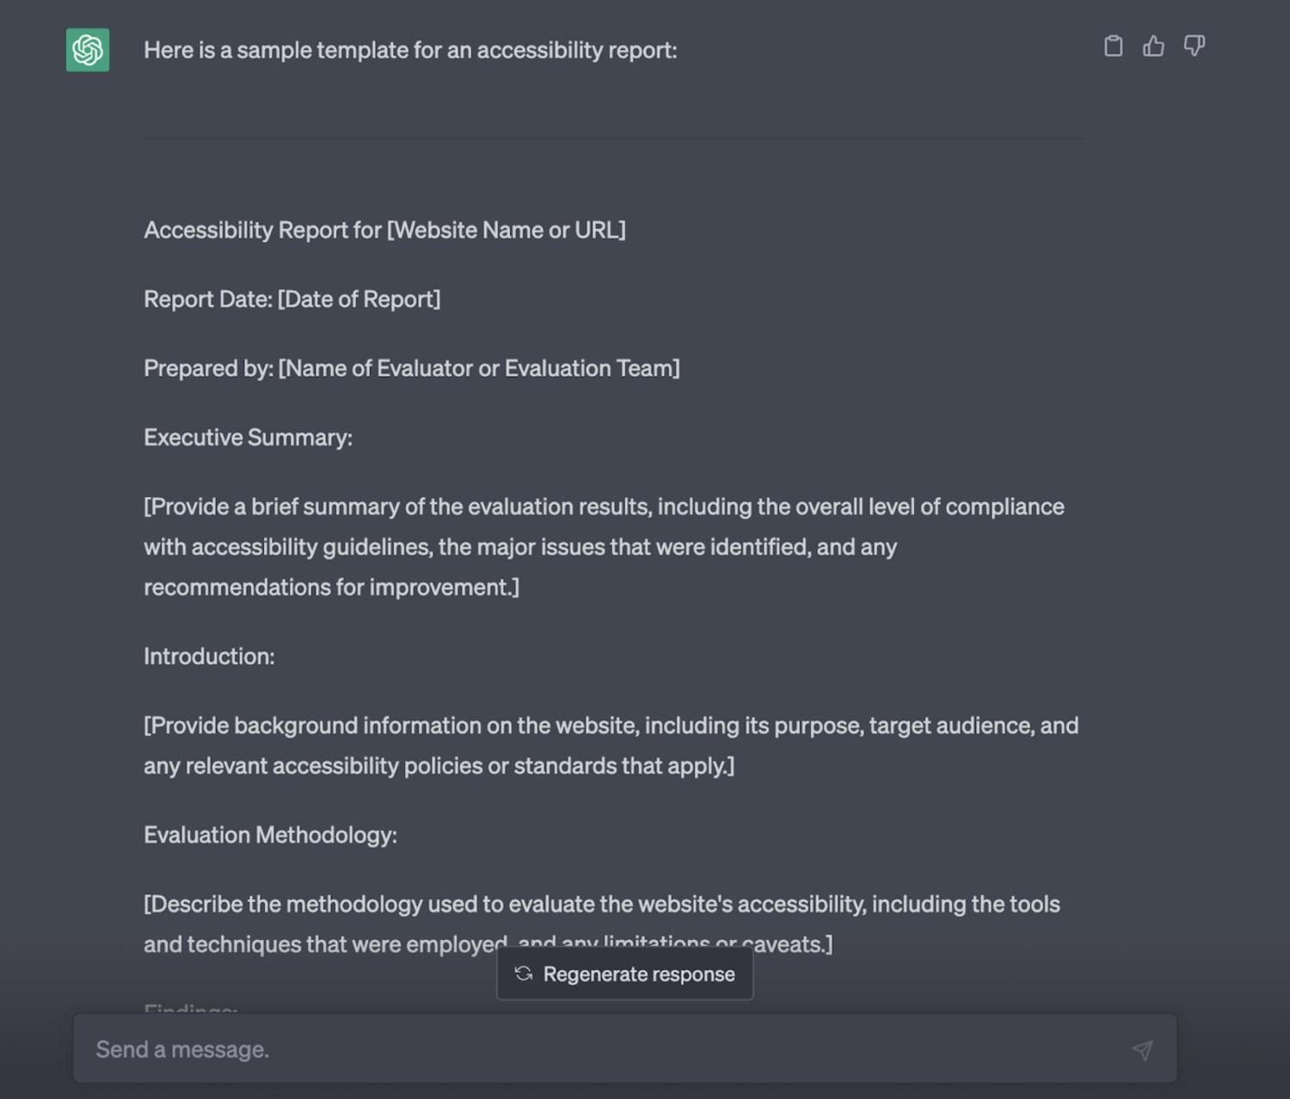Click the "Here is a sample template" intro line
Image resolution: width=1290 pixels, height=1099 pixels.
click(410, 50)
